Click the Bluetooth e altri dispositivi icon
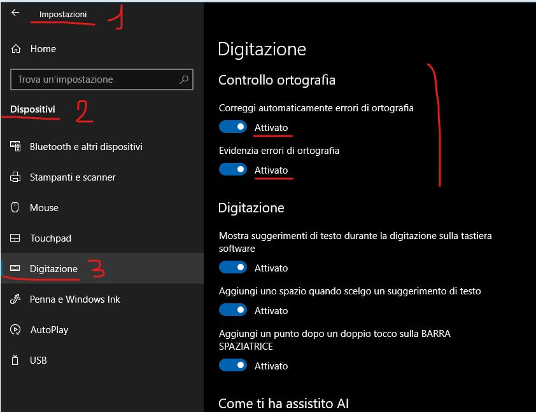The width and height of the screenshot is (536, 412). pyautogui.click(x=16, y=147)
